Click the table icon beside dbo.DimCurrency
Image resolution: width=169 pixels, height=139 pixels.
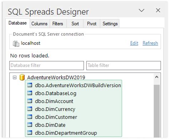[x=30, y=109]
